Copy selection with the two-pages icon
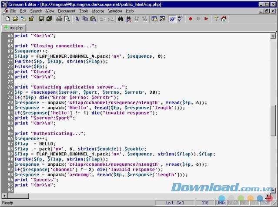The width and height of the screenshot is (278, 207). [85, 19]
